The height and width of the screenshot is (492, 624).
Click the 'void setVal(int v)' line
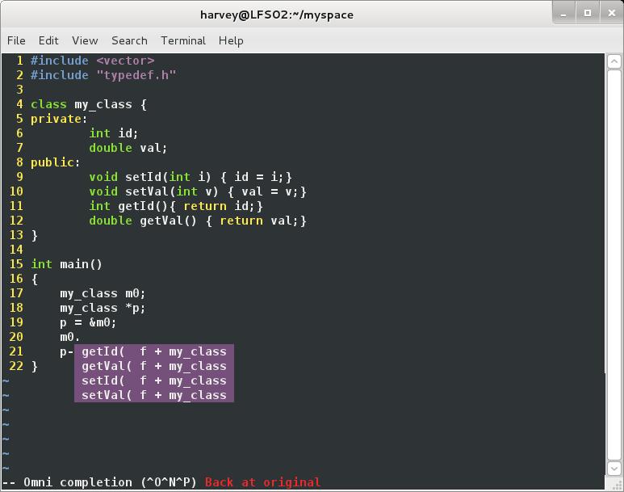coord(198,191)
